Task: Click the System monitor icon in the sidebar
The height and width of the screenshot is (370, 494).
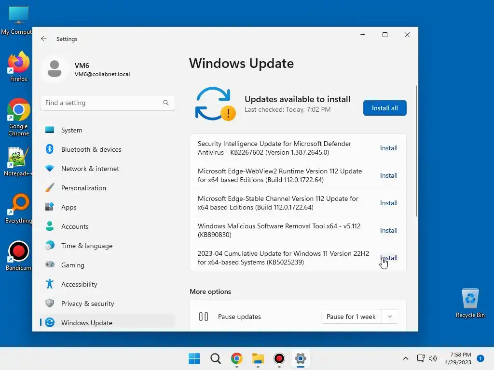Action: [50, 130]
